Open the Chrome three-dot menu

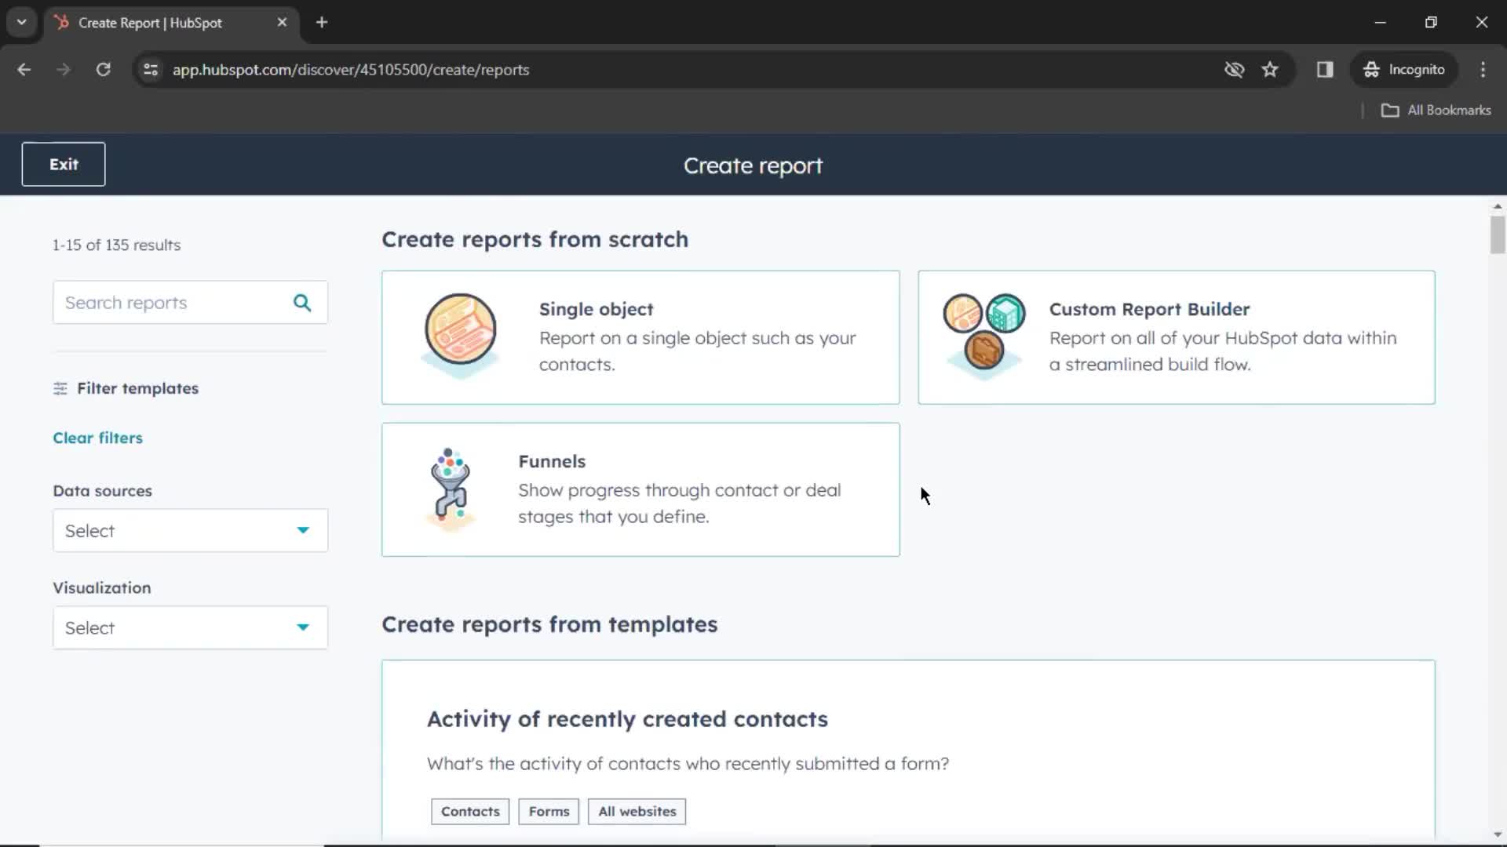(x=1483, y=70)
